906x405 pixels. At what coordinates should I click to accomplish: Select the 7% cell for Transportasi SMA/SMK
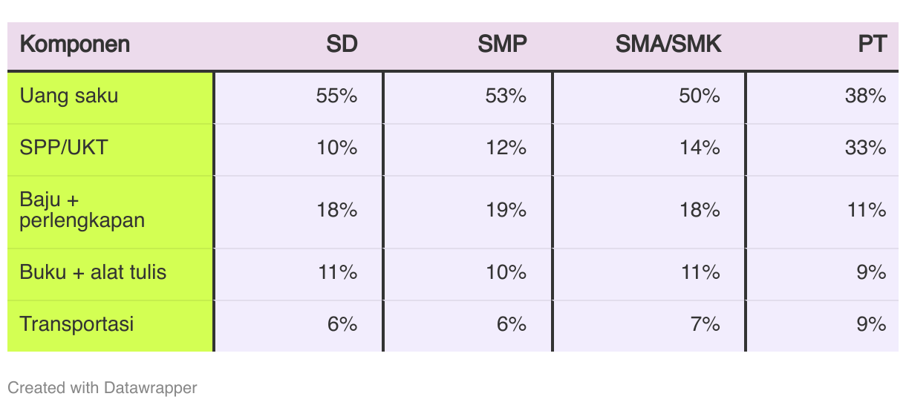pos(705,324)
